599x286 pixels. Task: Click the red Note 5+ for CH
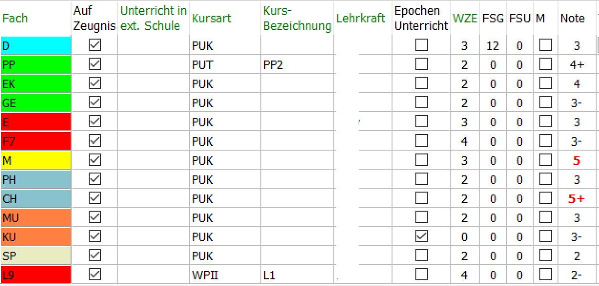coord(577,199)
